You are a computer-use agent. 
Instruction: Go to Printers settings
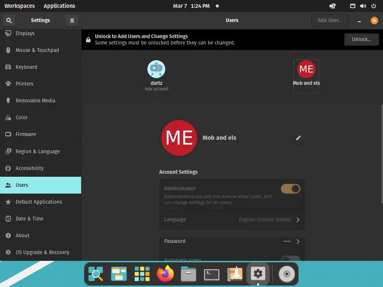[40, 84]
